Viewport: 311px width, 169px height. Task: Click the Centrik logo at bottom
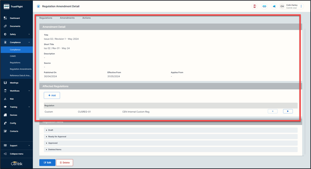coord(17,163)
